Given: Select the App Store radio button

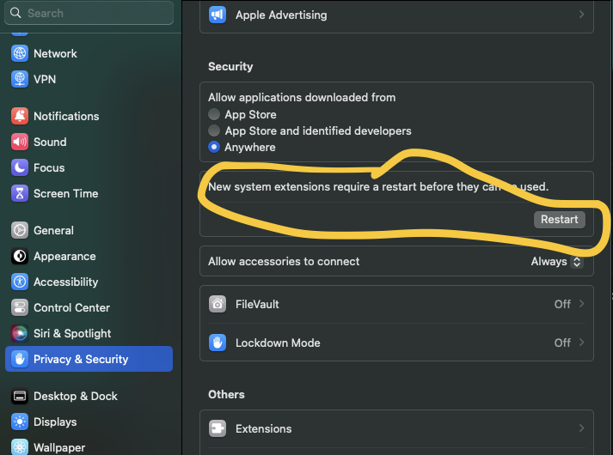Looking at the screenshot, I should 214,114.
